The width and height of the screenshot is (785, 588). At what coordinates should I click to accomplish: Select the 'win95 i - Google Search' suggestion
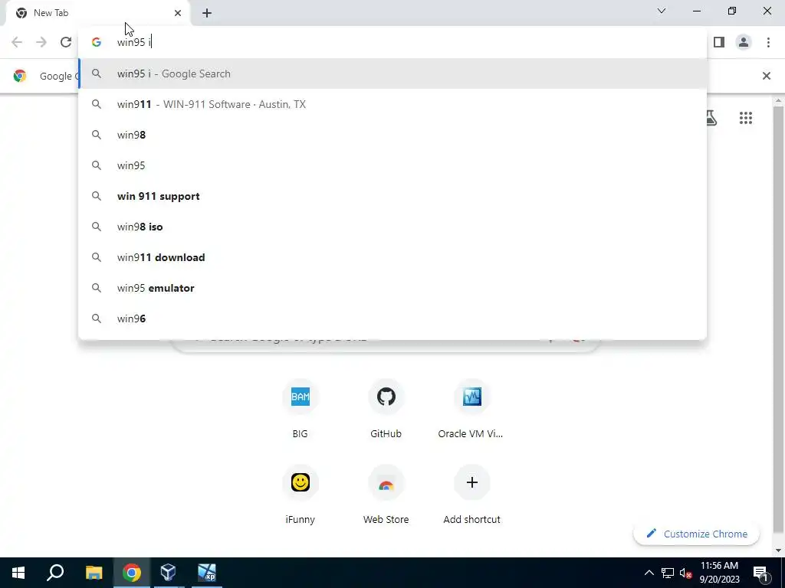(x=392, y=73)
